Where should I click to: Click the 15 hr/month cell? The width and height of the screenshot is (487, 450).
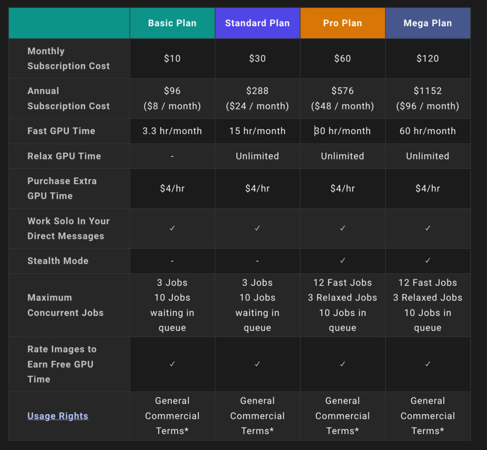click(257, 131)
